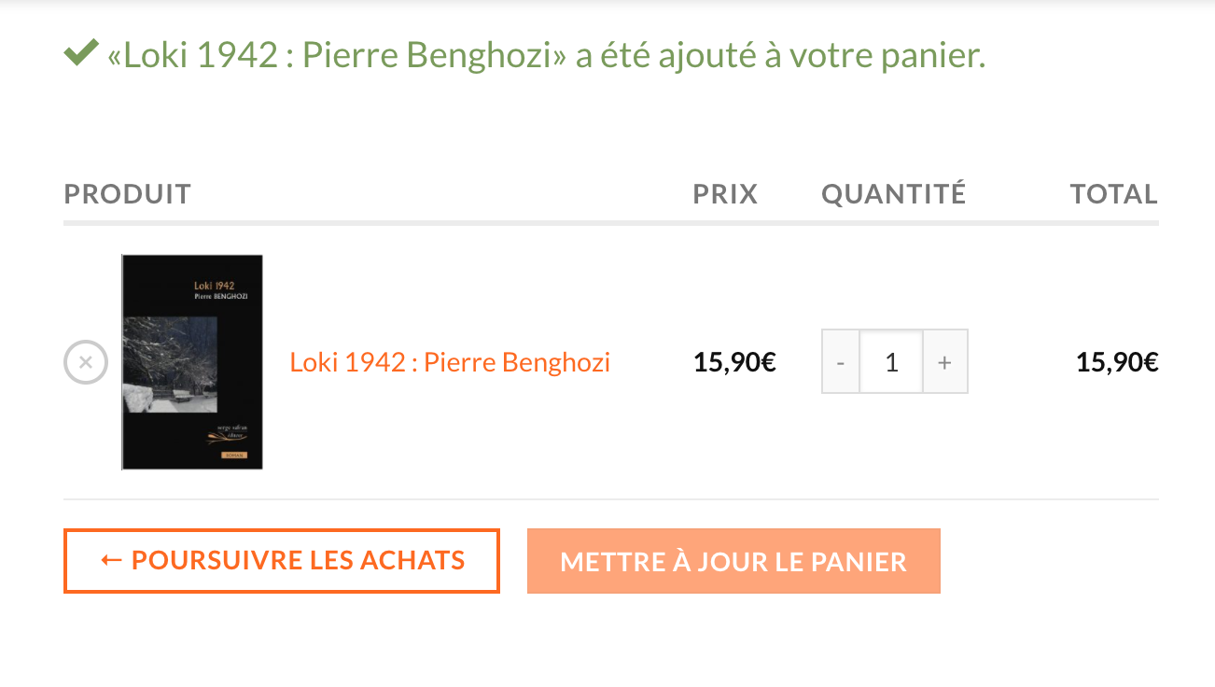Click the PRIX column header

pos(725,194)
